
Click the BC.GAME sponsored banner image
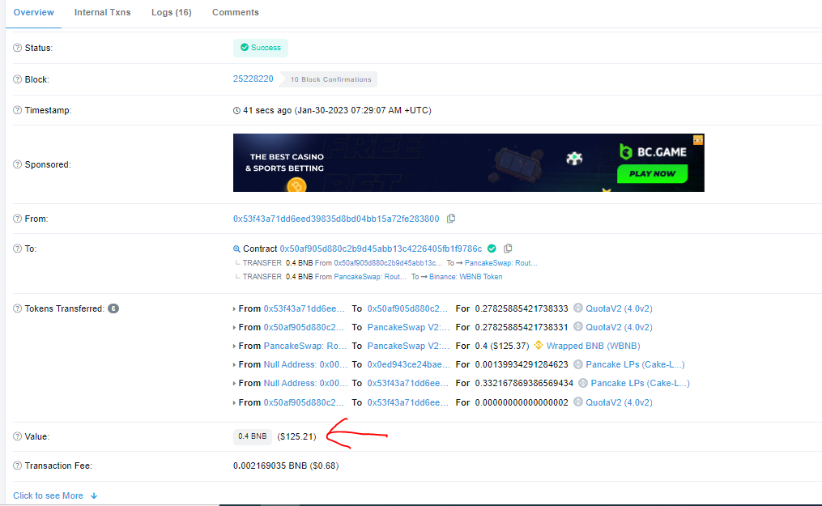coord(469,163)
